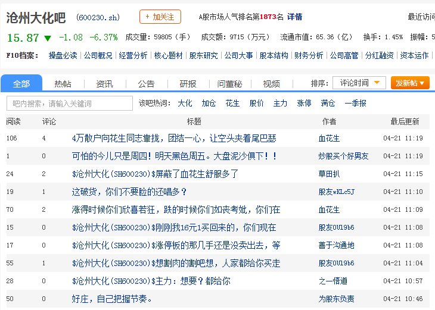Screen dimensions: 435x310
Task: View author 草田扒 profile
Action: click(329, 174)
